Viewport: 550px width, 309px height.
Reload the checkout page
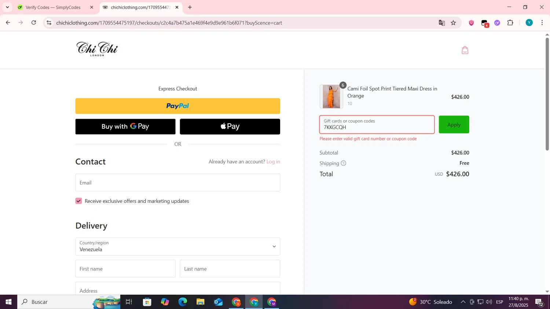coord(34,23)
